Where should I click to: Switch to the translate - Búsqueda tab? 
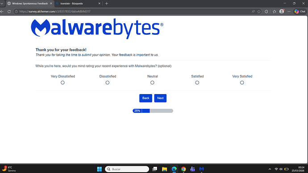tap(78, 4)
